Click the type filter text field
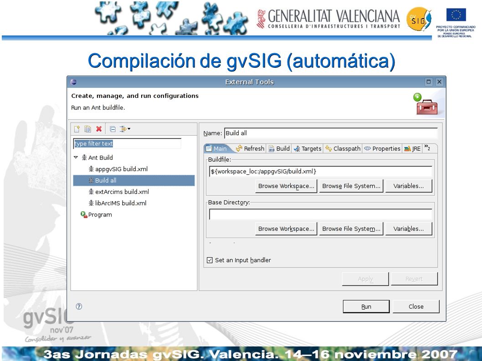482x361 pixels. click(x=127, y=143)
